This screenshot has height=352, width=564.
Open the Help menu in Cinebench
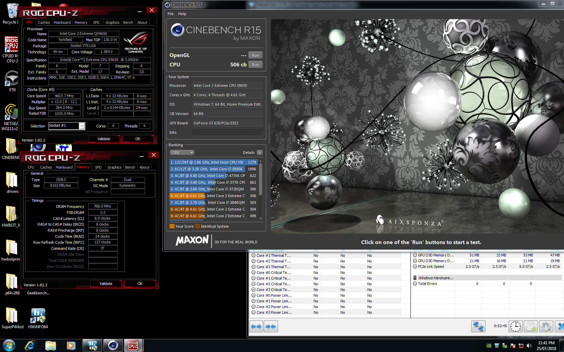pos(182,14)
